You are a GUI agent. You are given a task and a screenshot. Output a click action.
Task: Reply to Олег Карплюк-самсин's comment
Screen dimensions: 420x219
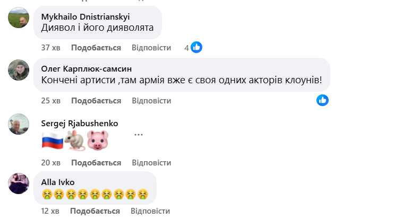click(x=151, y=101)
